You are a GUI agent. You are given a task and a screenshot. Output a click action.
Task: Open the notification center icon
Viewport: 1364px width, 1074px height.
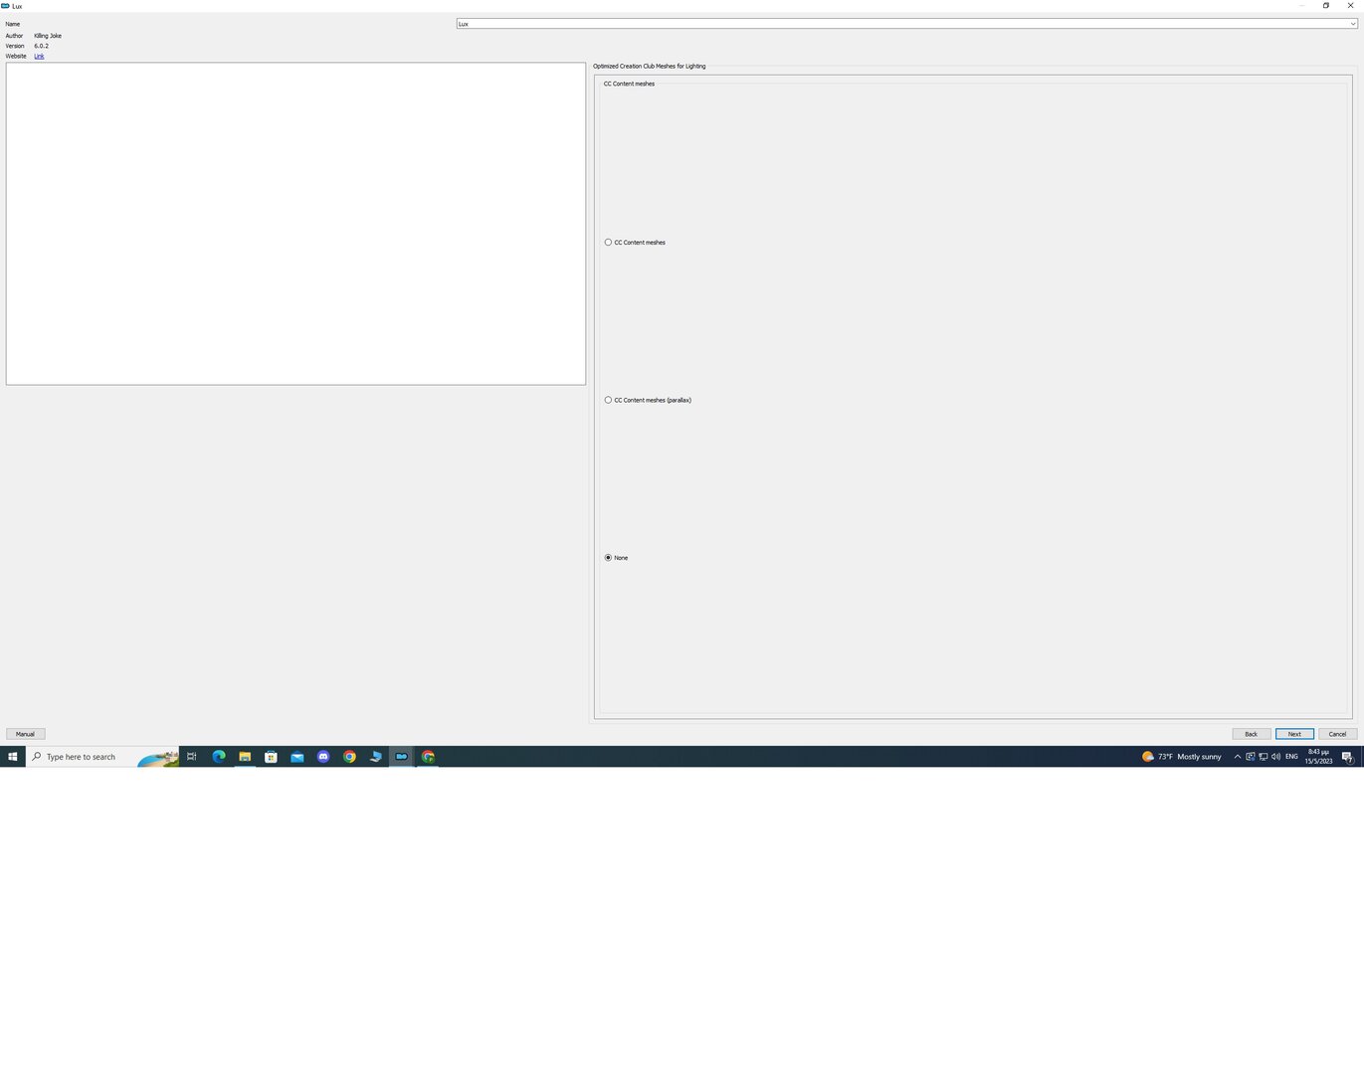point(1348,757)
